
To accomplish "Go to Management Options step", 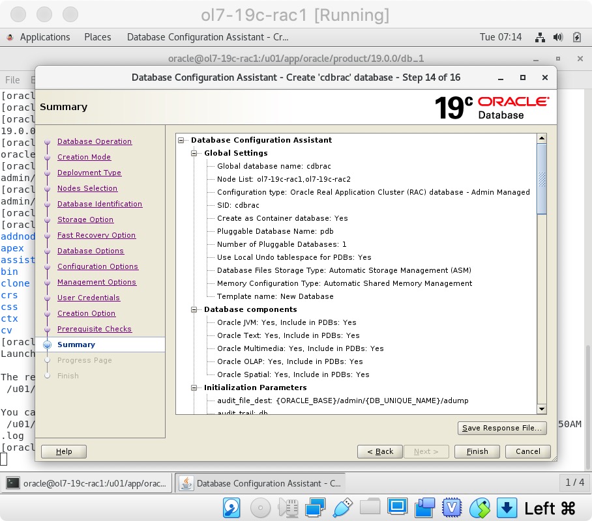I will (96, 282).
